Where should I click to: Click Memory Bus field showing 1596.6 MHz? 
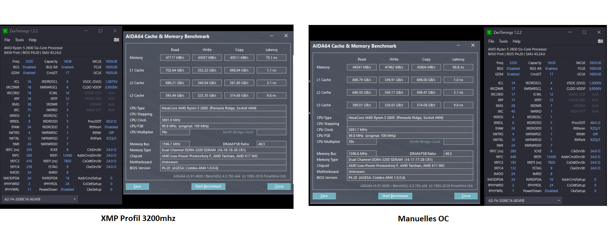tap(362, 153)
